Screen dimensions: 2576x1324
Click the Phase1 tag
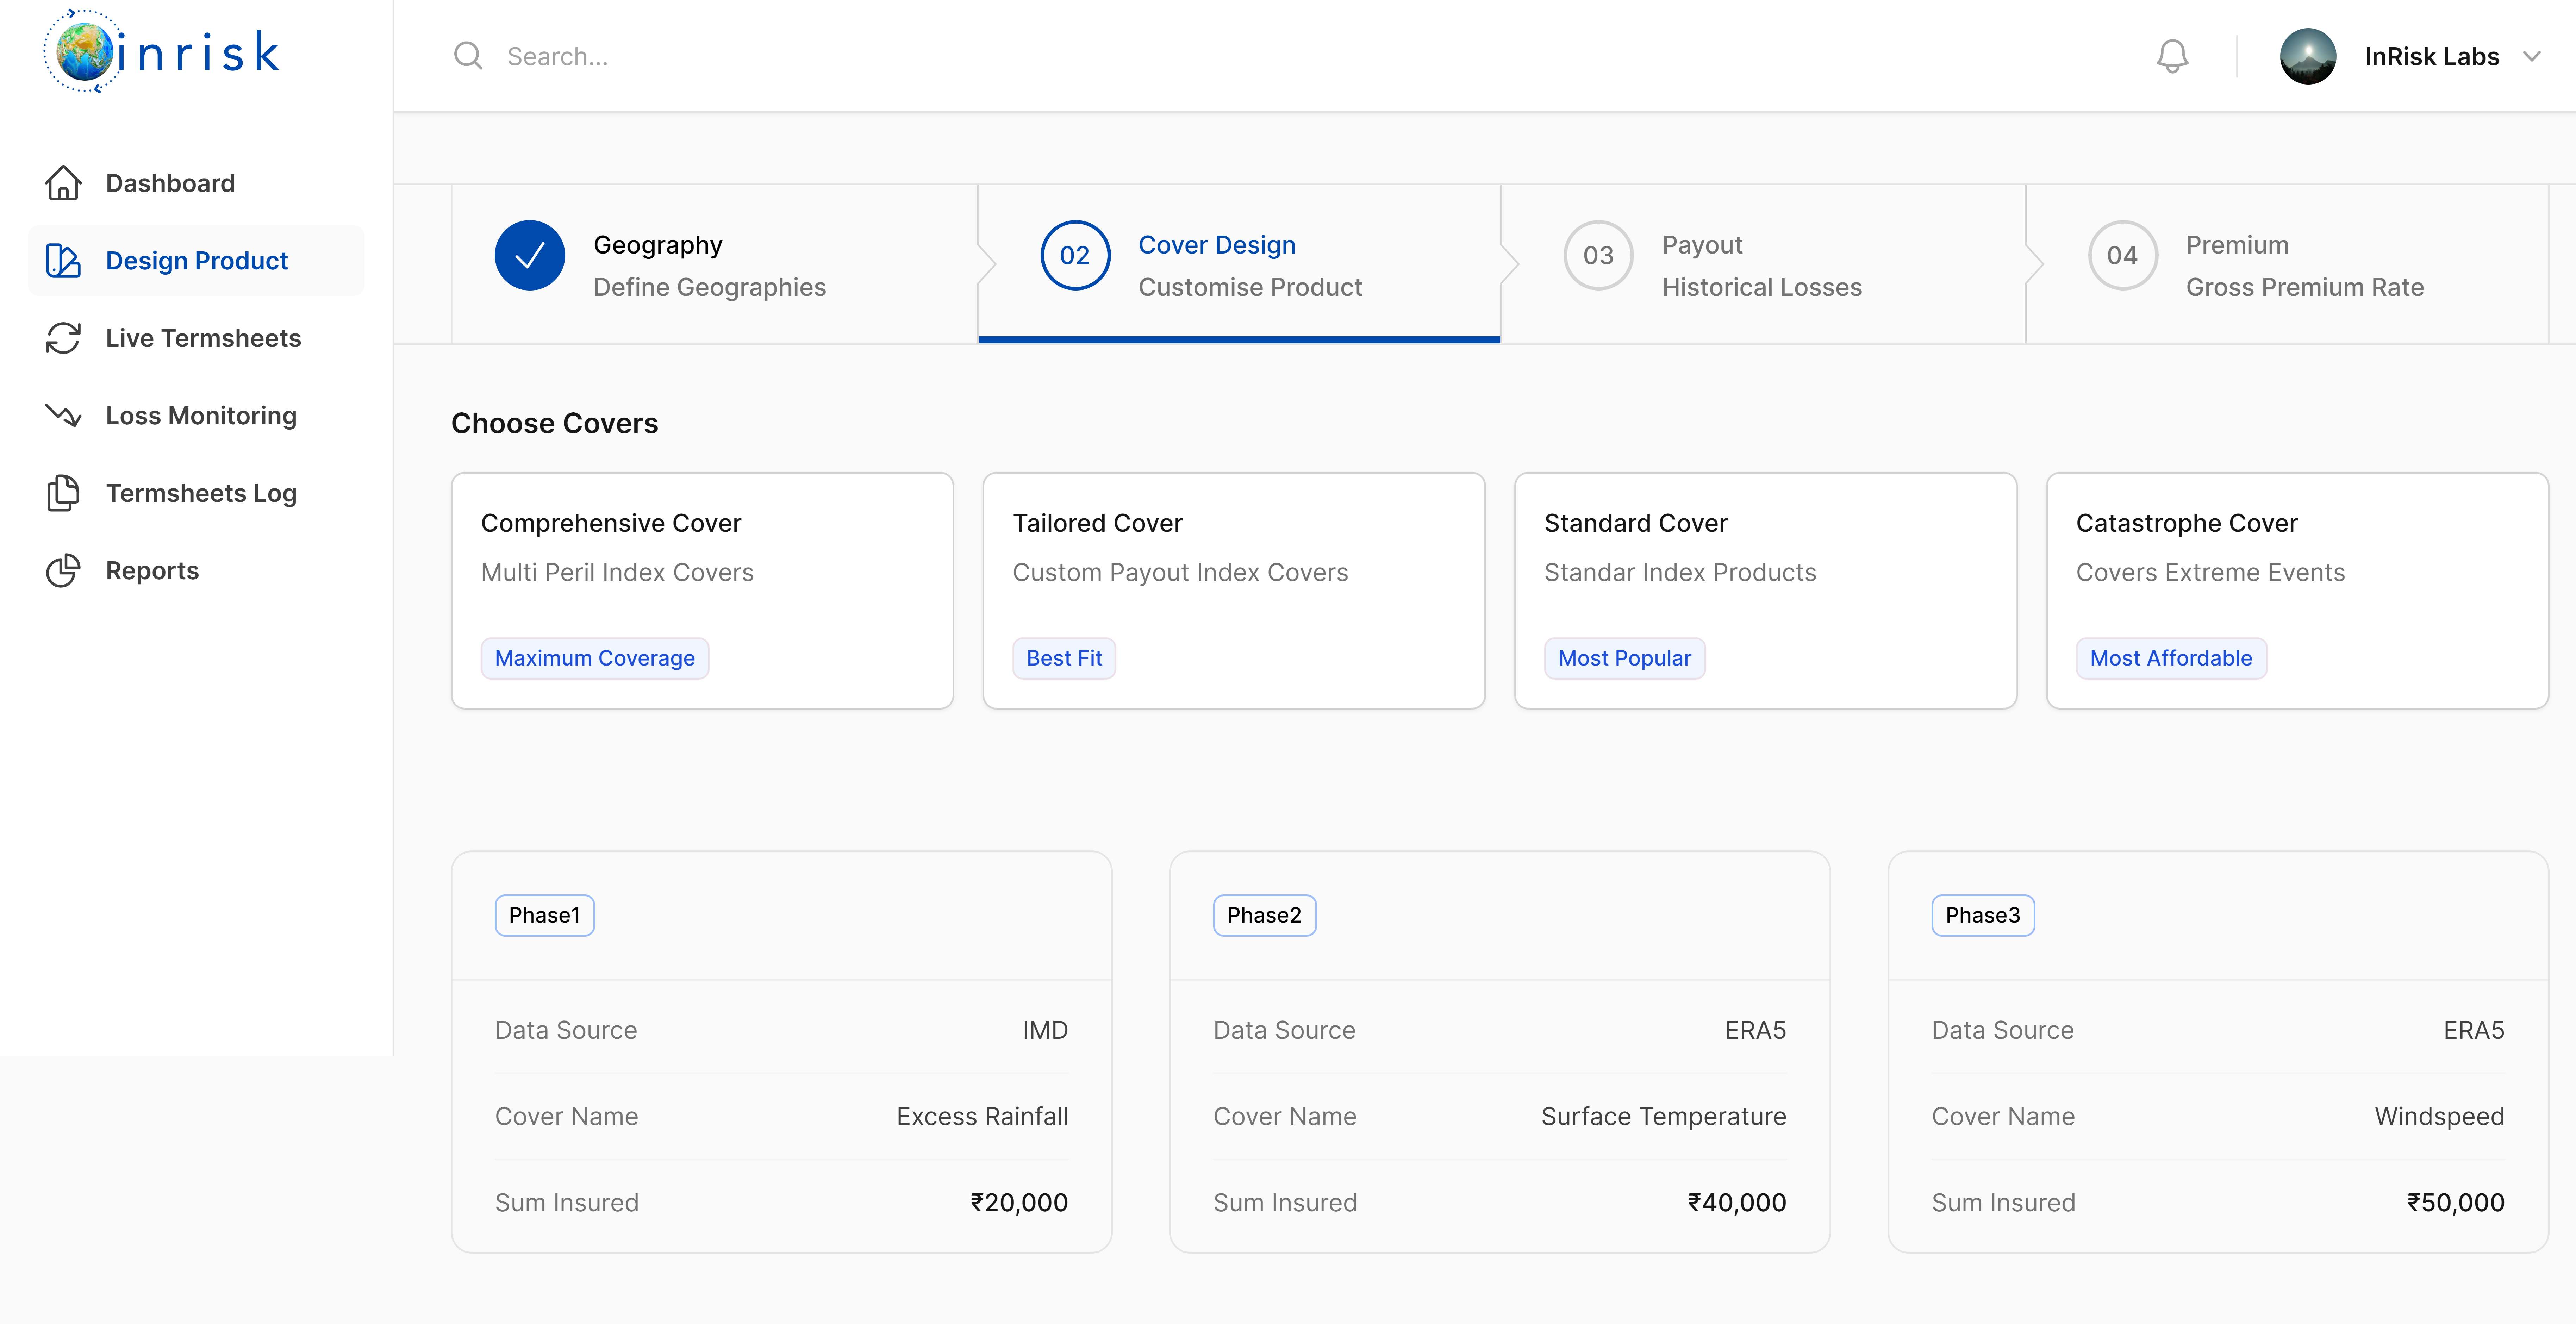(x=544, y=915)
